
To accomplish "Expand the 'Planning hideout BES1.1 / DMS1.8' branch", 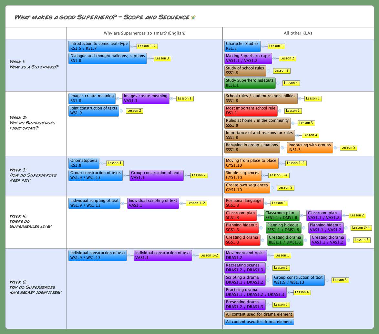I will 303,228.
